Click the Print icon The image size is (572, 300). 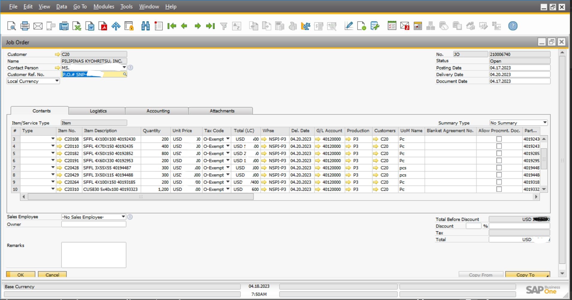(x=25, y=26)
